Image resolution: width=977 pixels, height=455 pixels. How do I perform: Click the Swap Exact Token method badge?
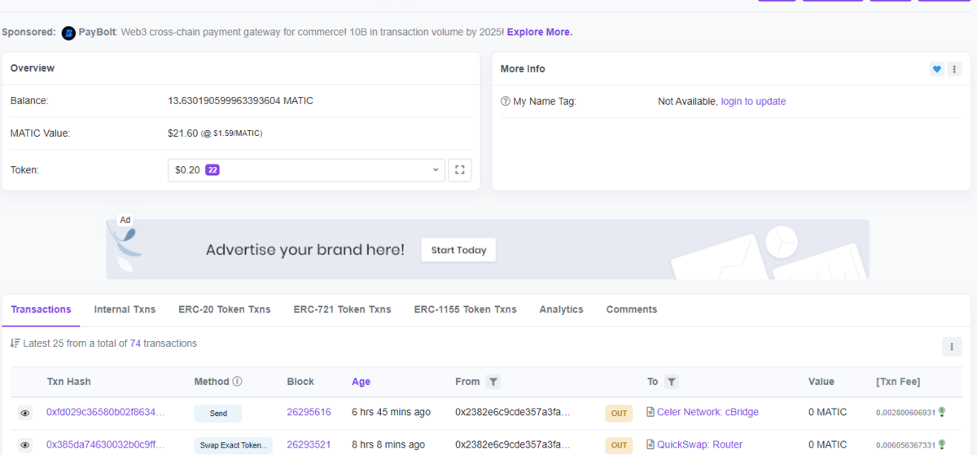(x=233, y=445)
